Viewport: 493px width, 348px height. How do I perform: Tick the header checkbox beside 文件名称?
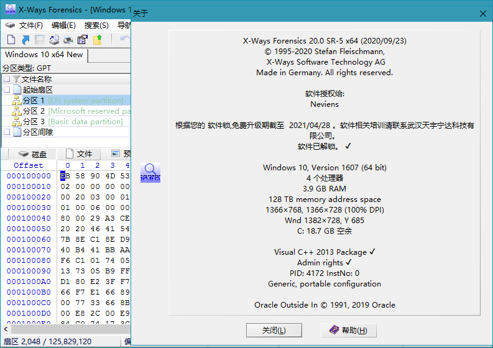7,79
